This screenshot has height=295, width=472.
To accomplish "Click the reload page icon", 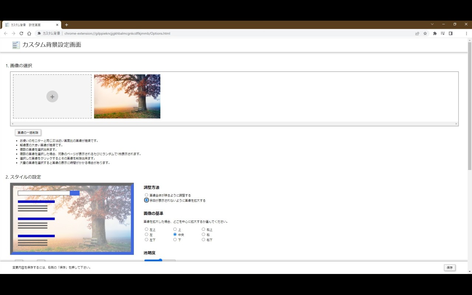I will (21, 33).
